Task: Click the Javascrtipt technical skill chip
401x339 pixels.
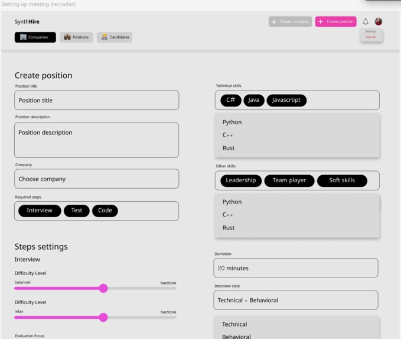Action: coord(286,100)
